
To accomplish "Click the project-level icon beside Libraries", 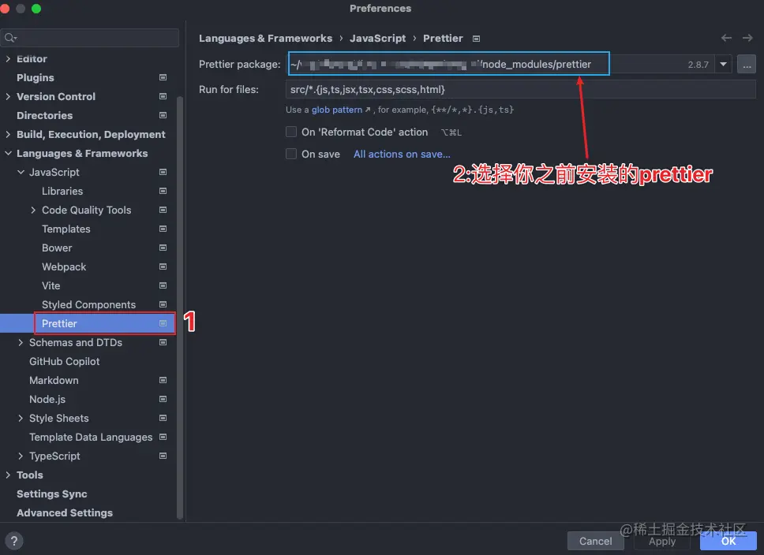I will point(163,191).
